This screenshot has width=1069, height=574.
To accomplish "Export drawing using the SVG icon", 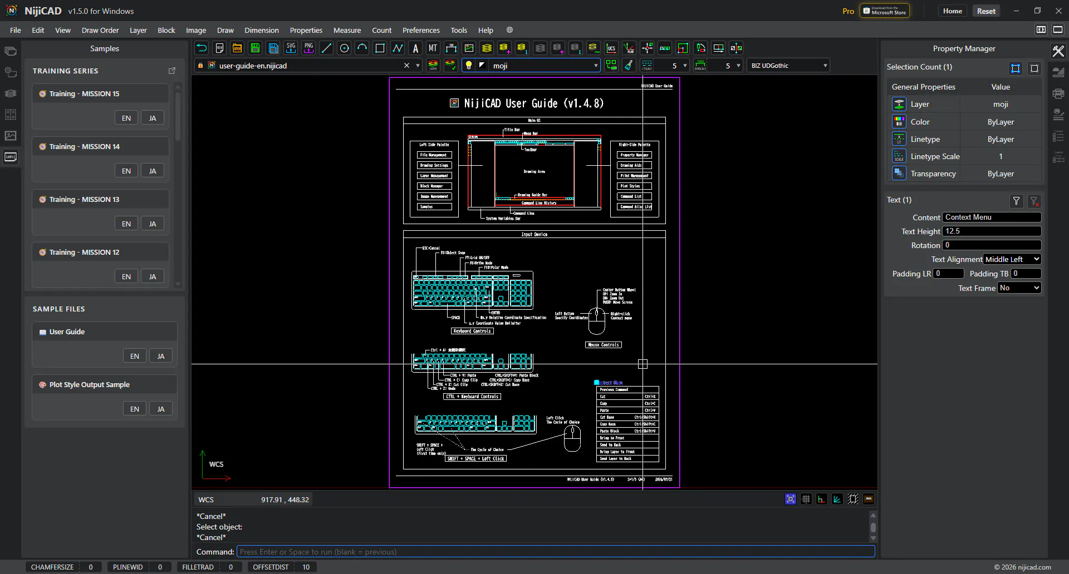I will pyautogui.click(x=291, y=48).
